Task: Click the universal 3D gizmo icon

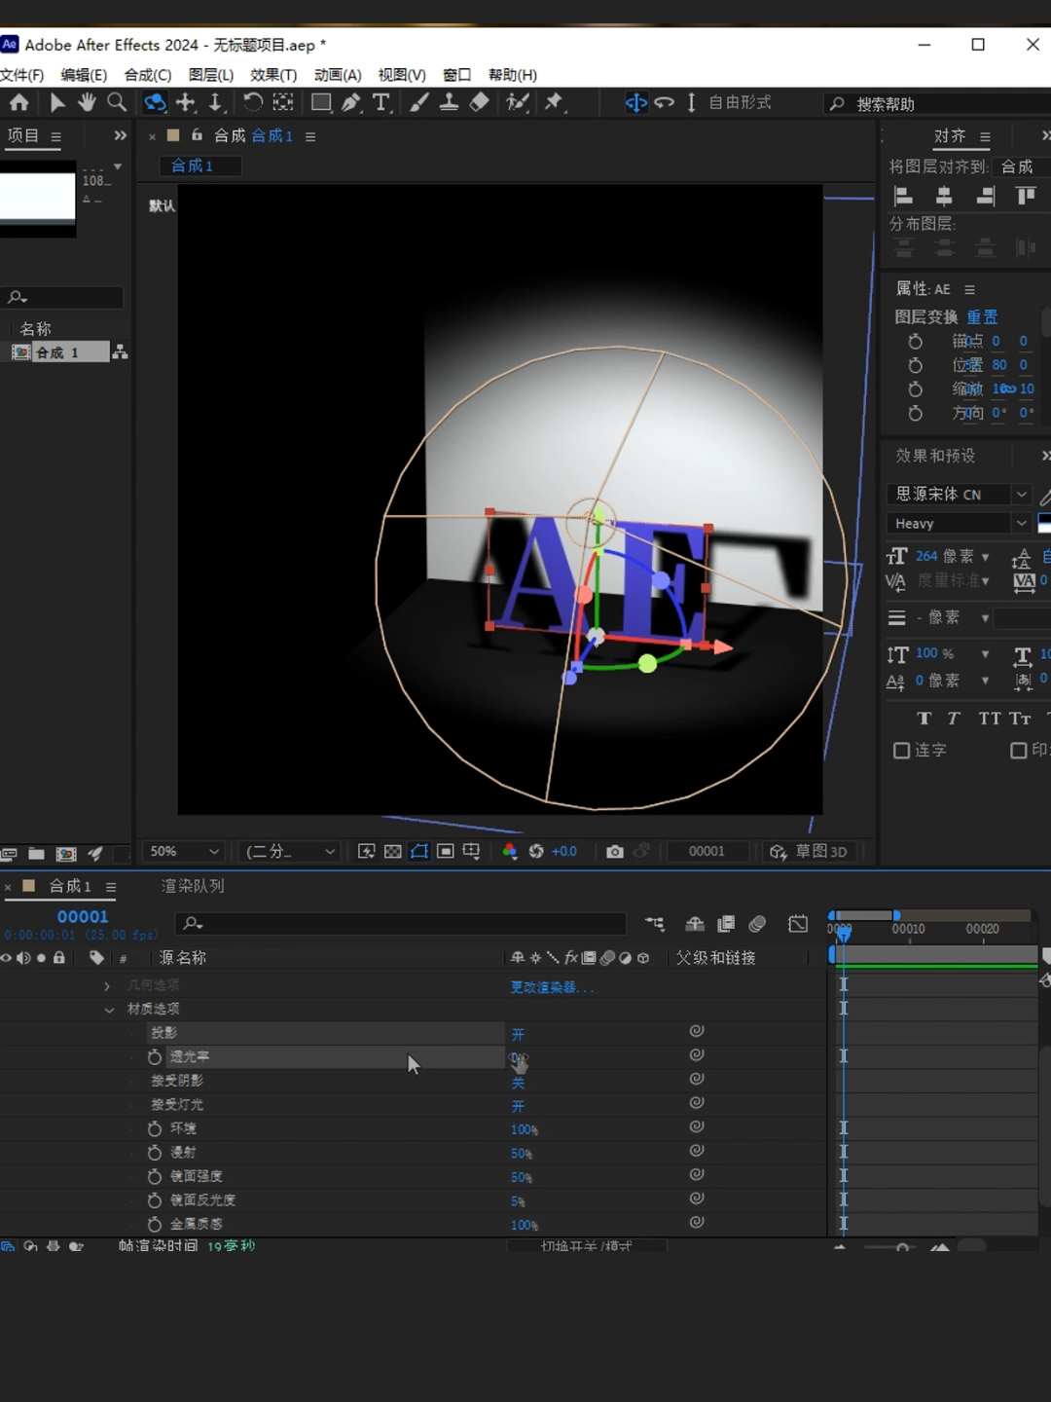Action: coord(635,102)
